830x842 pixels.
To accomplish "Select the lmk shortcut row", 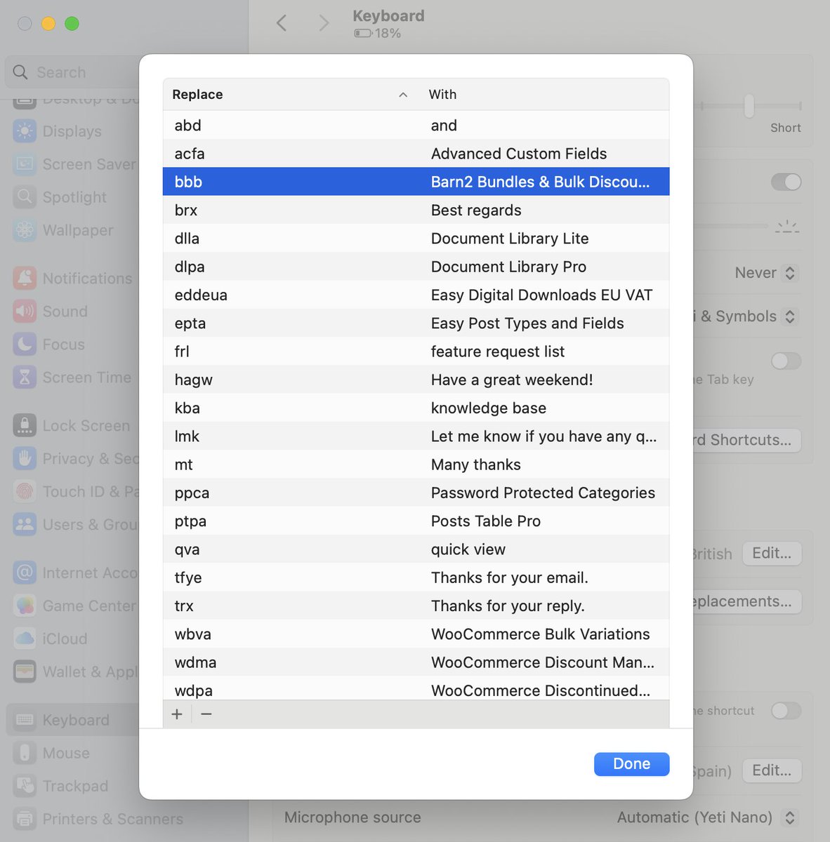I will tap(416, 436).
